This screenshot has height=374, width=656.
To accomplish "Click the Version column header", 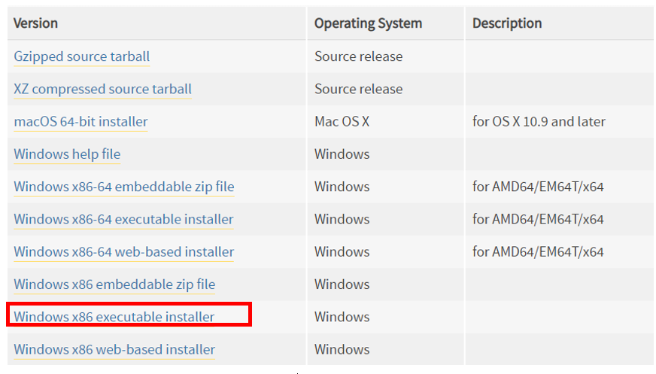I will [35, 23].
